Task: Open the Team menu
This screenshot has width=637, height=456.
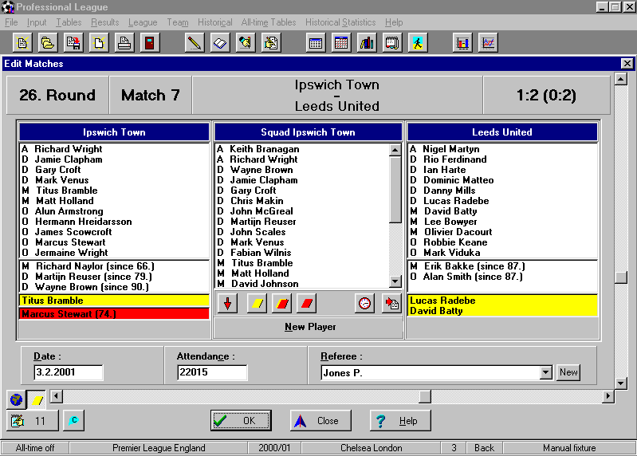Action: (x=178, y=22)
